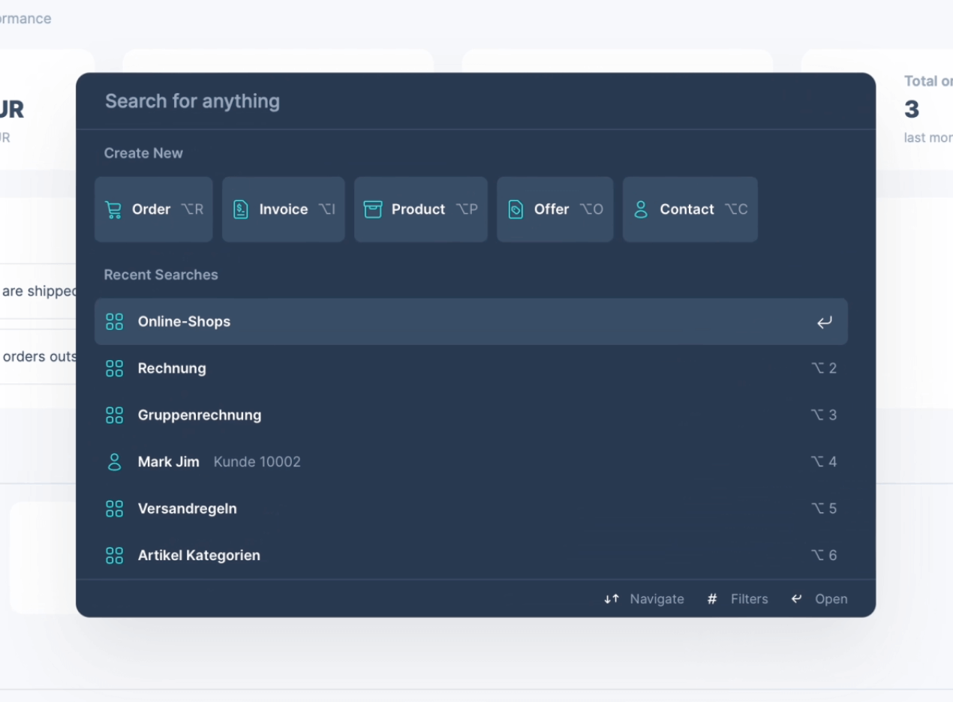The width and height of the screenshot is (953, 702).
Task: Create a new Invoice
Action: tap(284, 209)
